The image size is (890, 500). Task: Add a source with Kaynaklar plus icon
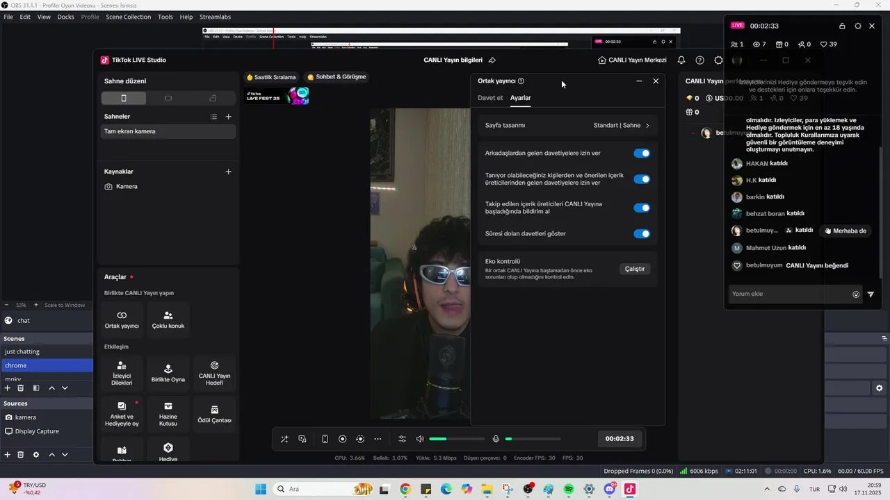pyautogui.click(x=228, y=172)
